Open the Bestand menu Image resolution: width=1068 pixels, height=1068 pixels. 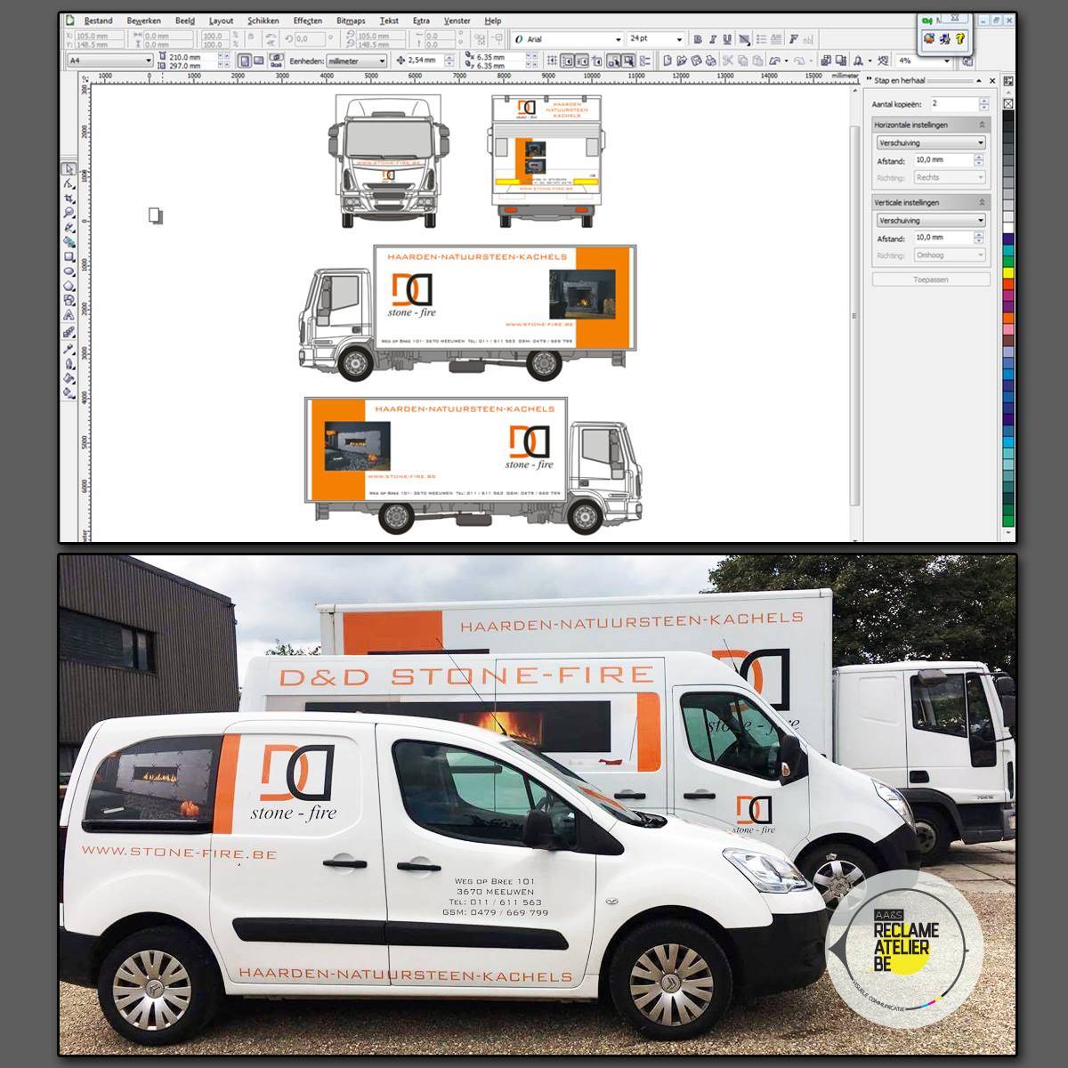click(x=98, y=20)
